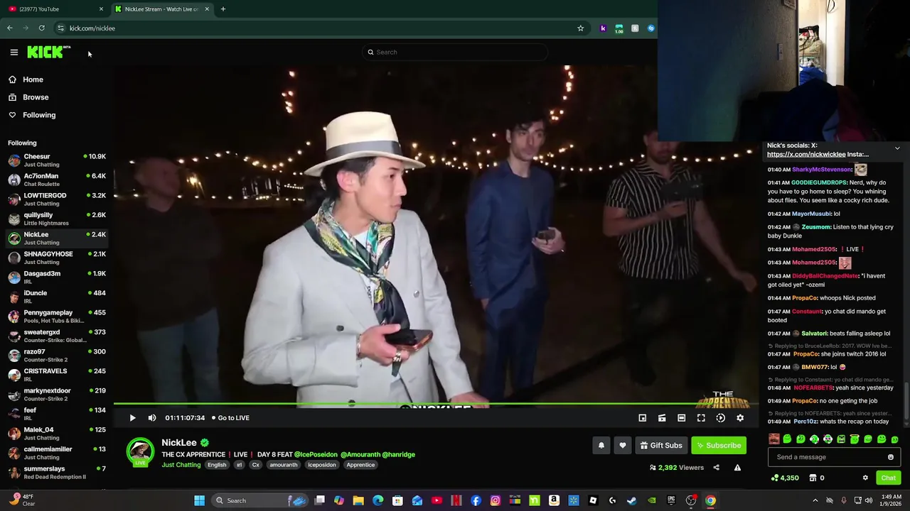
Task: Toggle stream notifications bell
Action: click(601, 445)
